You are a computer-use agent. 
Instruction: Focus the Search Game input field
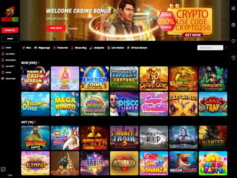pyautogui.click(x=210, y=48)
